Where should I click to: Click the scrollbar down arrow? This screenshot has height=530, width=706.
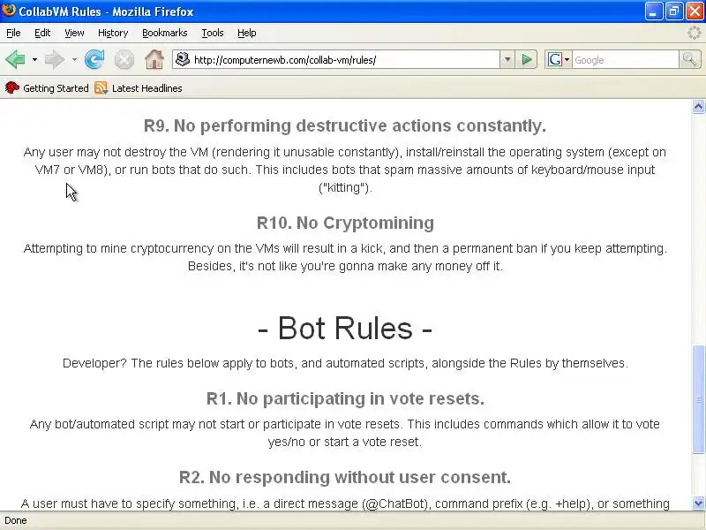(x=698, y=503)
